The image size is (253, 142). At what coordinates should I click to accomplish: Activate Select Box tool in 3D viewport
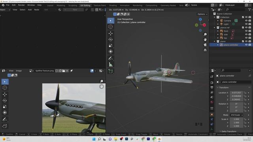coord(111,21)
